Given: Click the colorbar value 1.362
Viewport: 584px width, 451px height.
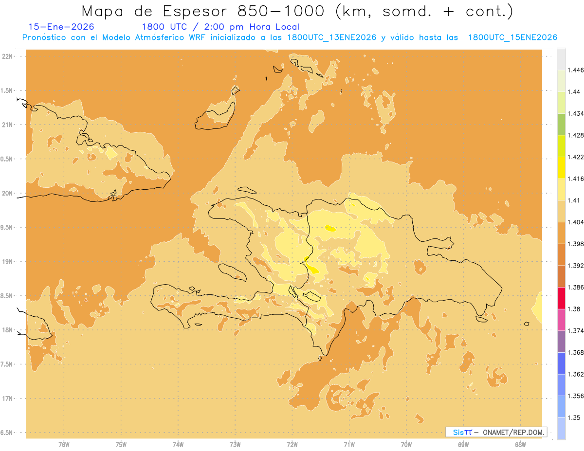Looking at the screenshot, I should (577, 374).
